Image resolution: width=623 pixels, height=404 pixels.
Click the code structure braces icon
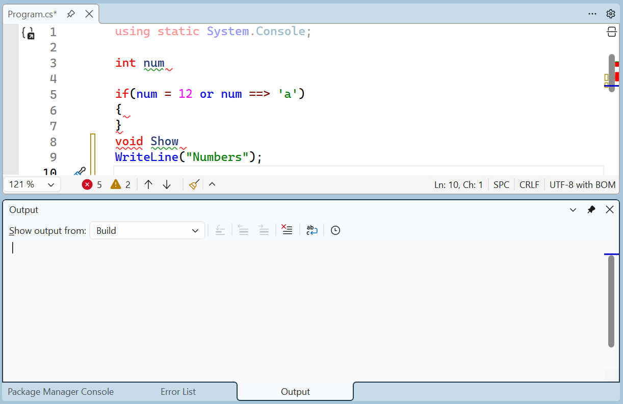(28, 33)
